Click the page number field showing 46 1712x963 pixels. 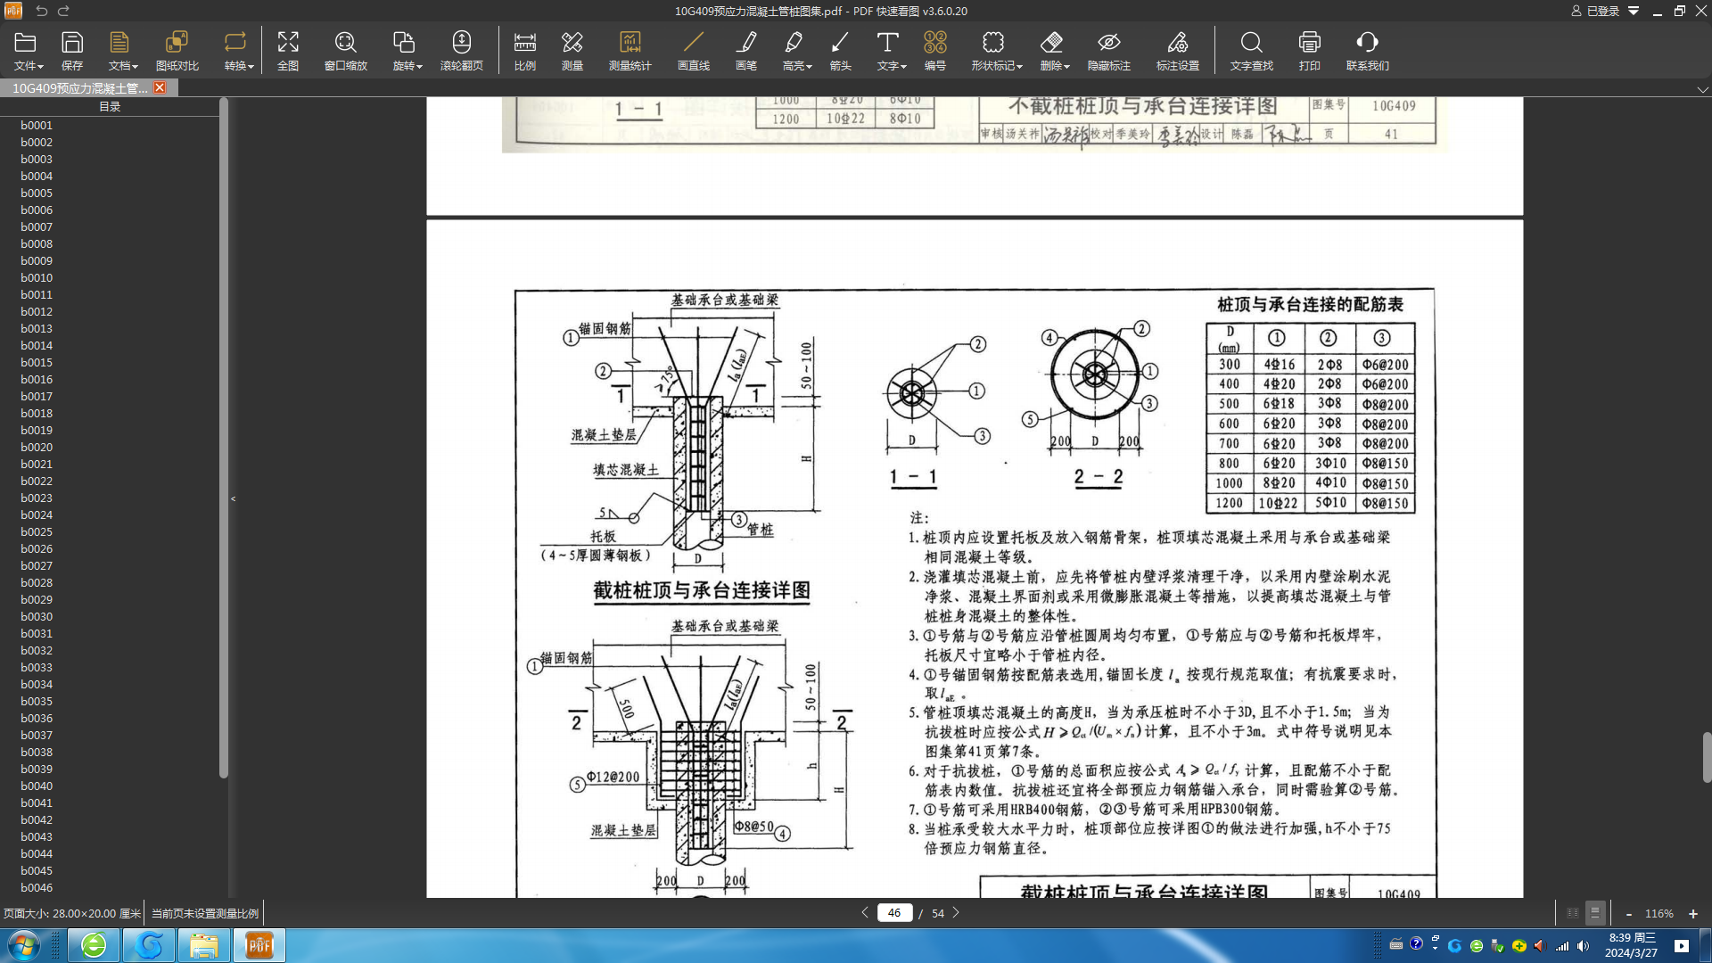[894, 913]
